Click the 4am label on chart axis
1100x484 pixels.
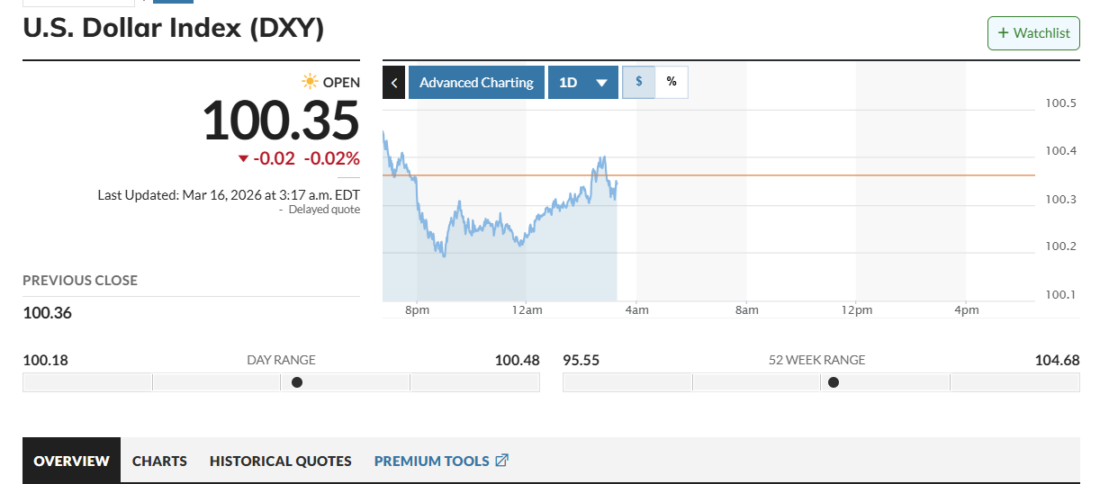pos(636,310)
